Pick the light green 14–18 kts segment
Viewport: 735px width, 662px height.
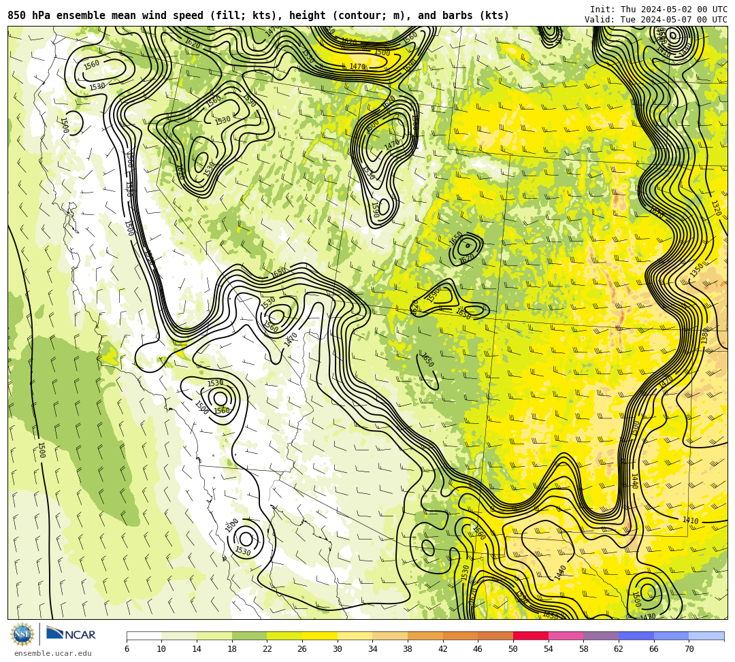(214, 635)
